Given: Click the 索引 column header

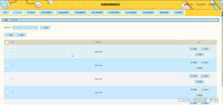Looking at the screenshot, I should click(13, 42).
